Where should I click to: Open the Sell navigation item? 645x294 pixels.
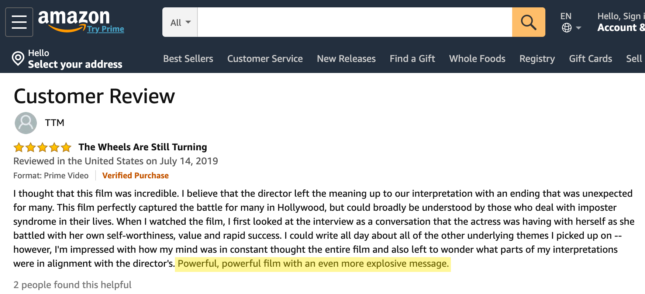point(634,59)
